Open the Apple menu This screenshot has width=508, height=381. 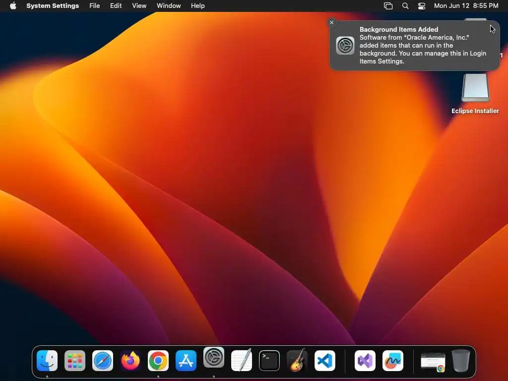coord(13,6)
